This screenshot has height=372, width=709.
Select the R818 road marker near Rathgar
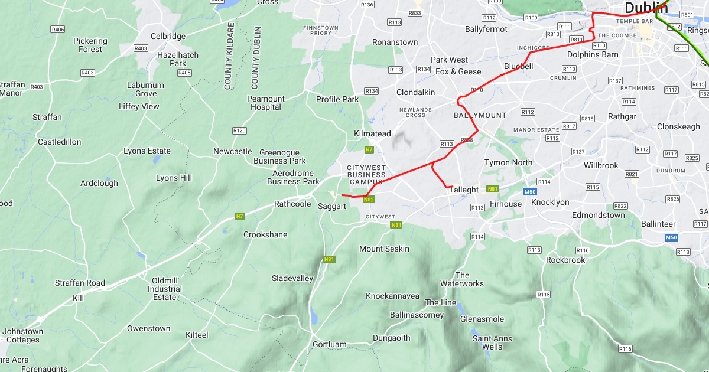click(x=587, y=119)
